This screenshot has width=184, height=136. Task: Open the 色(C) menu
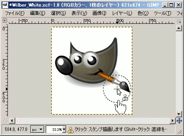[143, 13]
